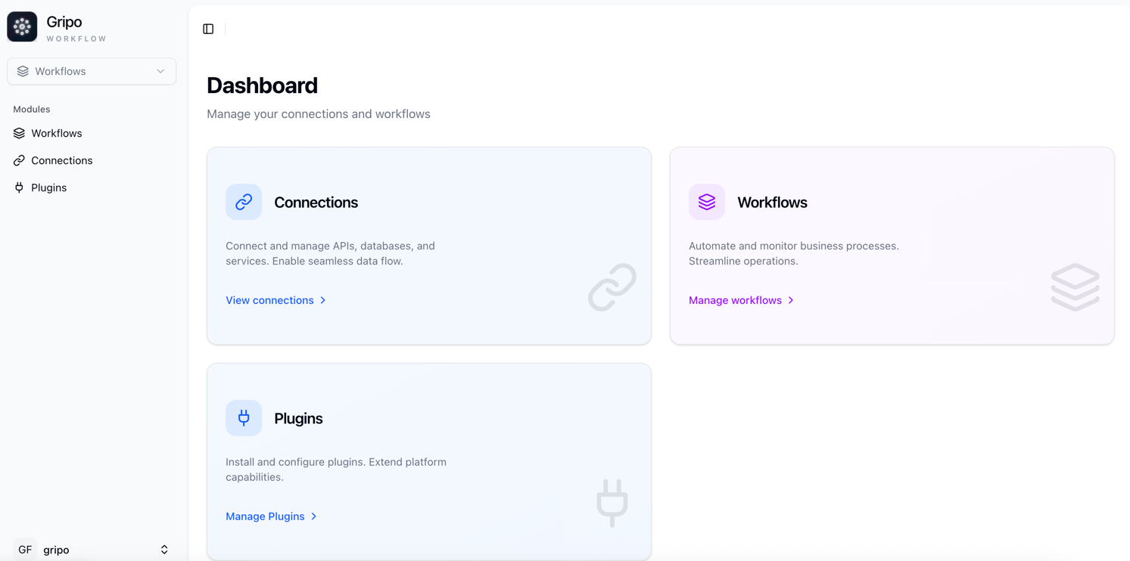
Task: Toggle the sidebar collapse button
Action: 208,29
